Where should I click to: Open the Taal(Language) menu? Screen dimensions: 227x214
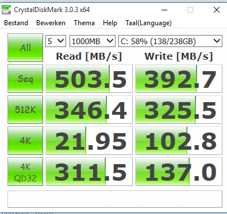point(148,23)
